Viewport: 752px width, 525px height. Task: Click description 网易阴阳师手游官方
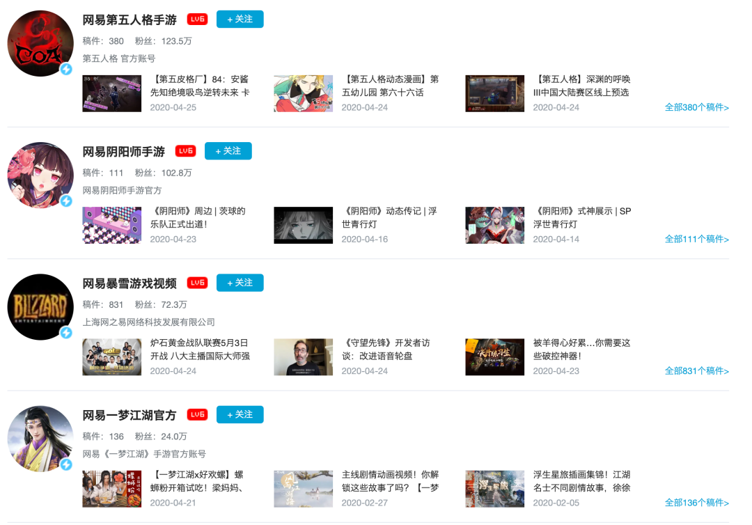(x=122, y=190)
